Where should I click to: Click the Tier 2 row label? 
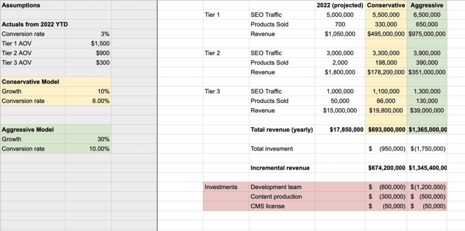click(226, 53)
